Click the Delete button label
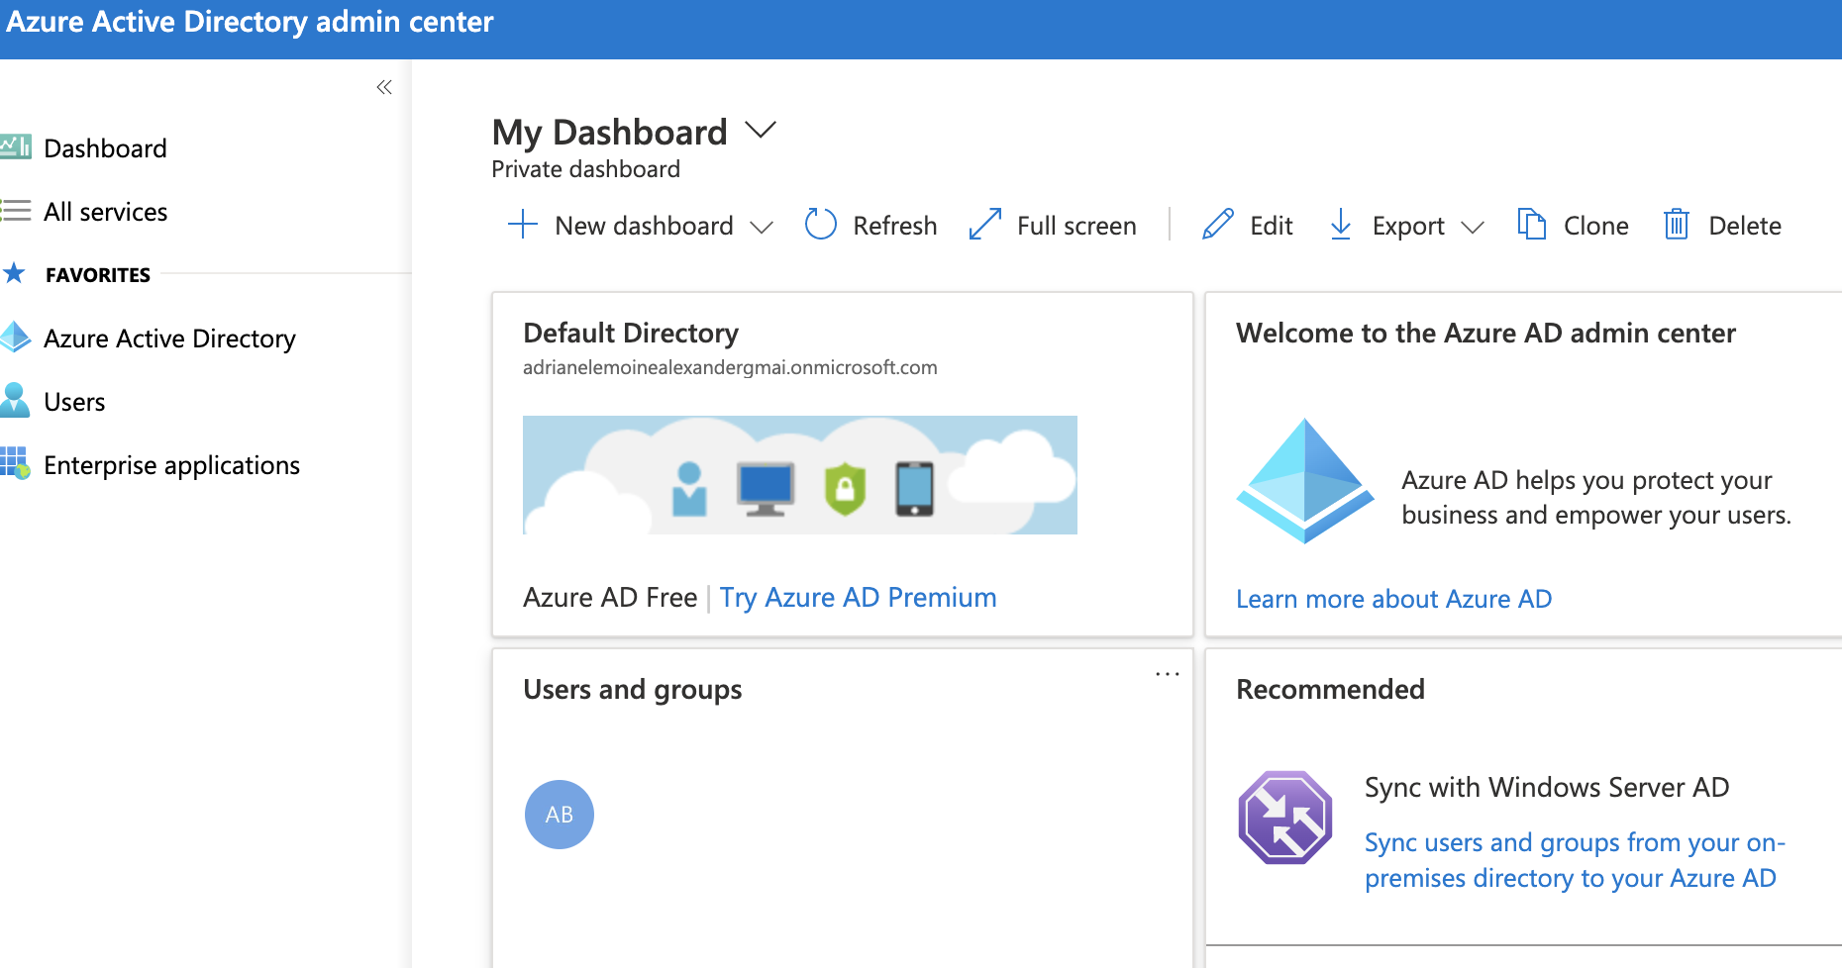 pyautogui.click(x=1744, y=226)
